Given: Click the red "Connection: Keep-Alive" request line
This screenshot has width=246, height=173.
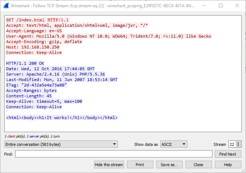Looking at the screenshot, I should pos(34,52).
